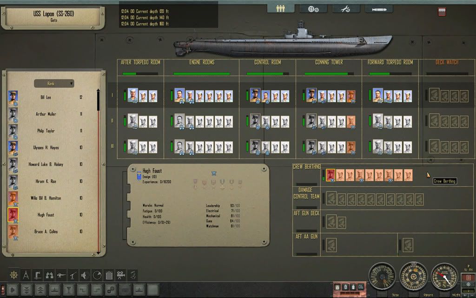Click the left-pointing stepped arrow order button
Screen dimensions: 476x298
coord(83,290)
